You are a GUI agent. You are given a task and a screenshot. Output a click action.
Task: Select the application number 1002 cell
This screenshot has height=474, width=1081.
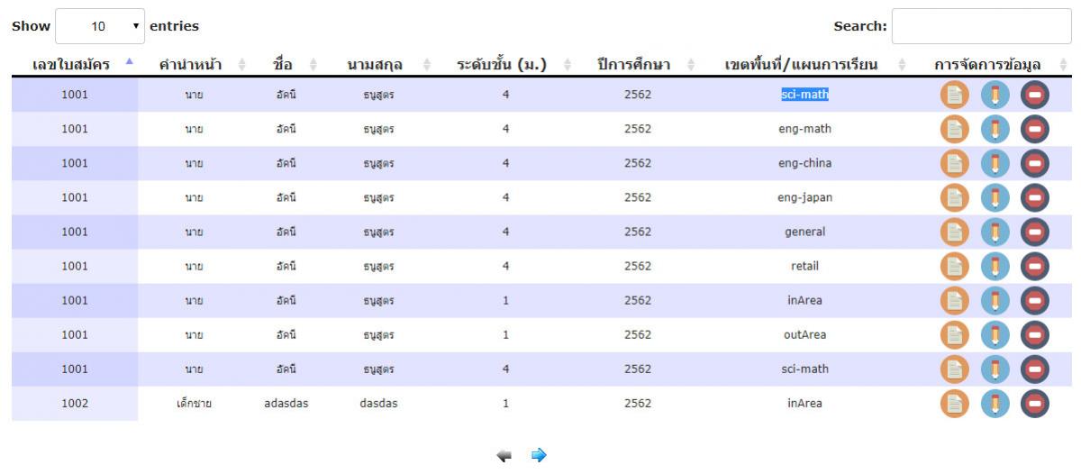[75, 404]
